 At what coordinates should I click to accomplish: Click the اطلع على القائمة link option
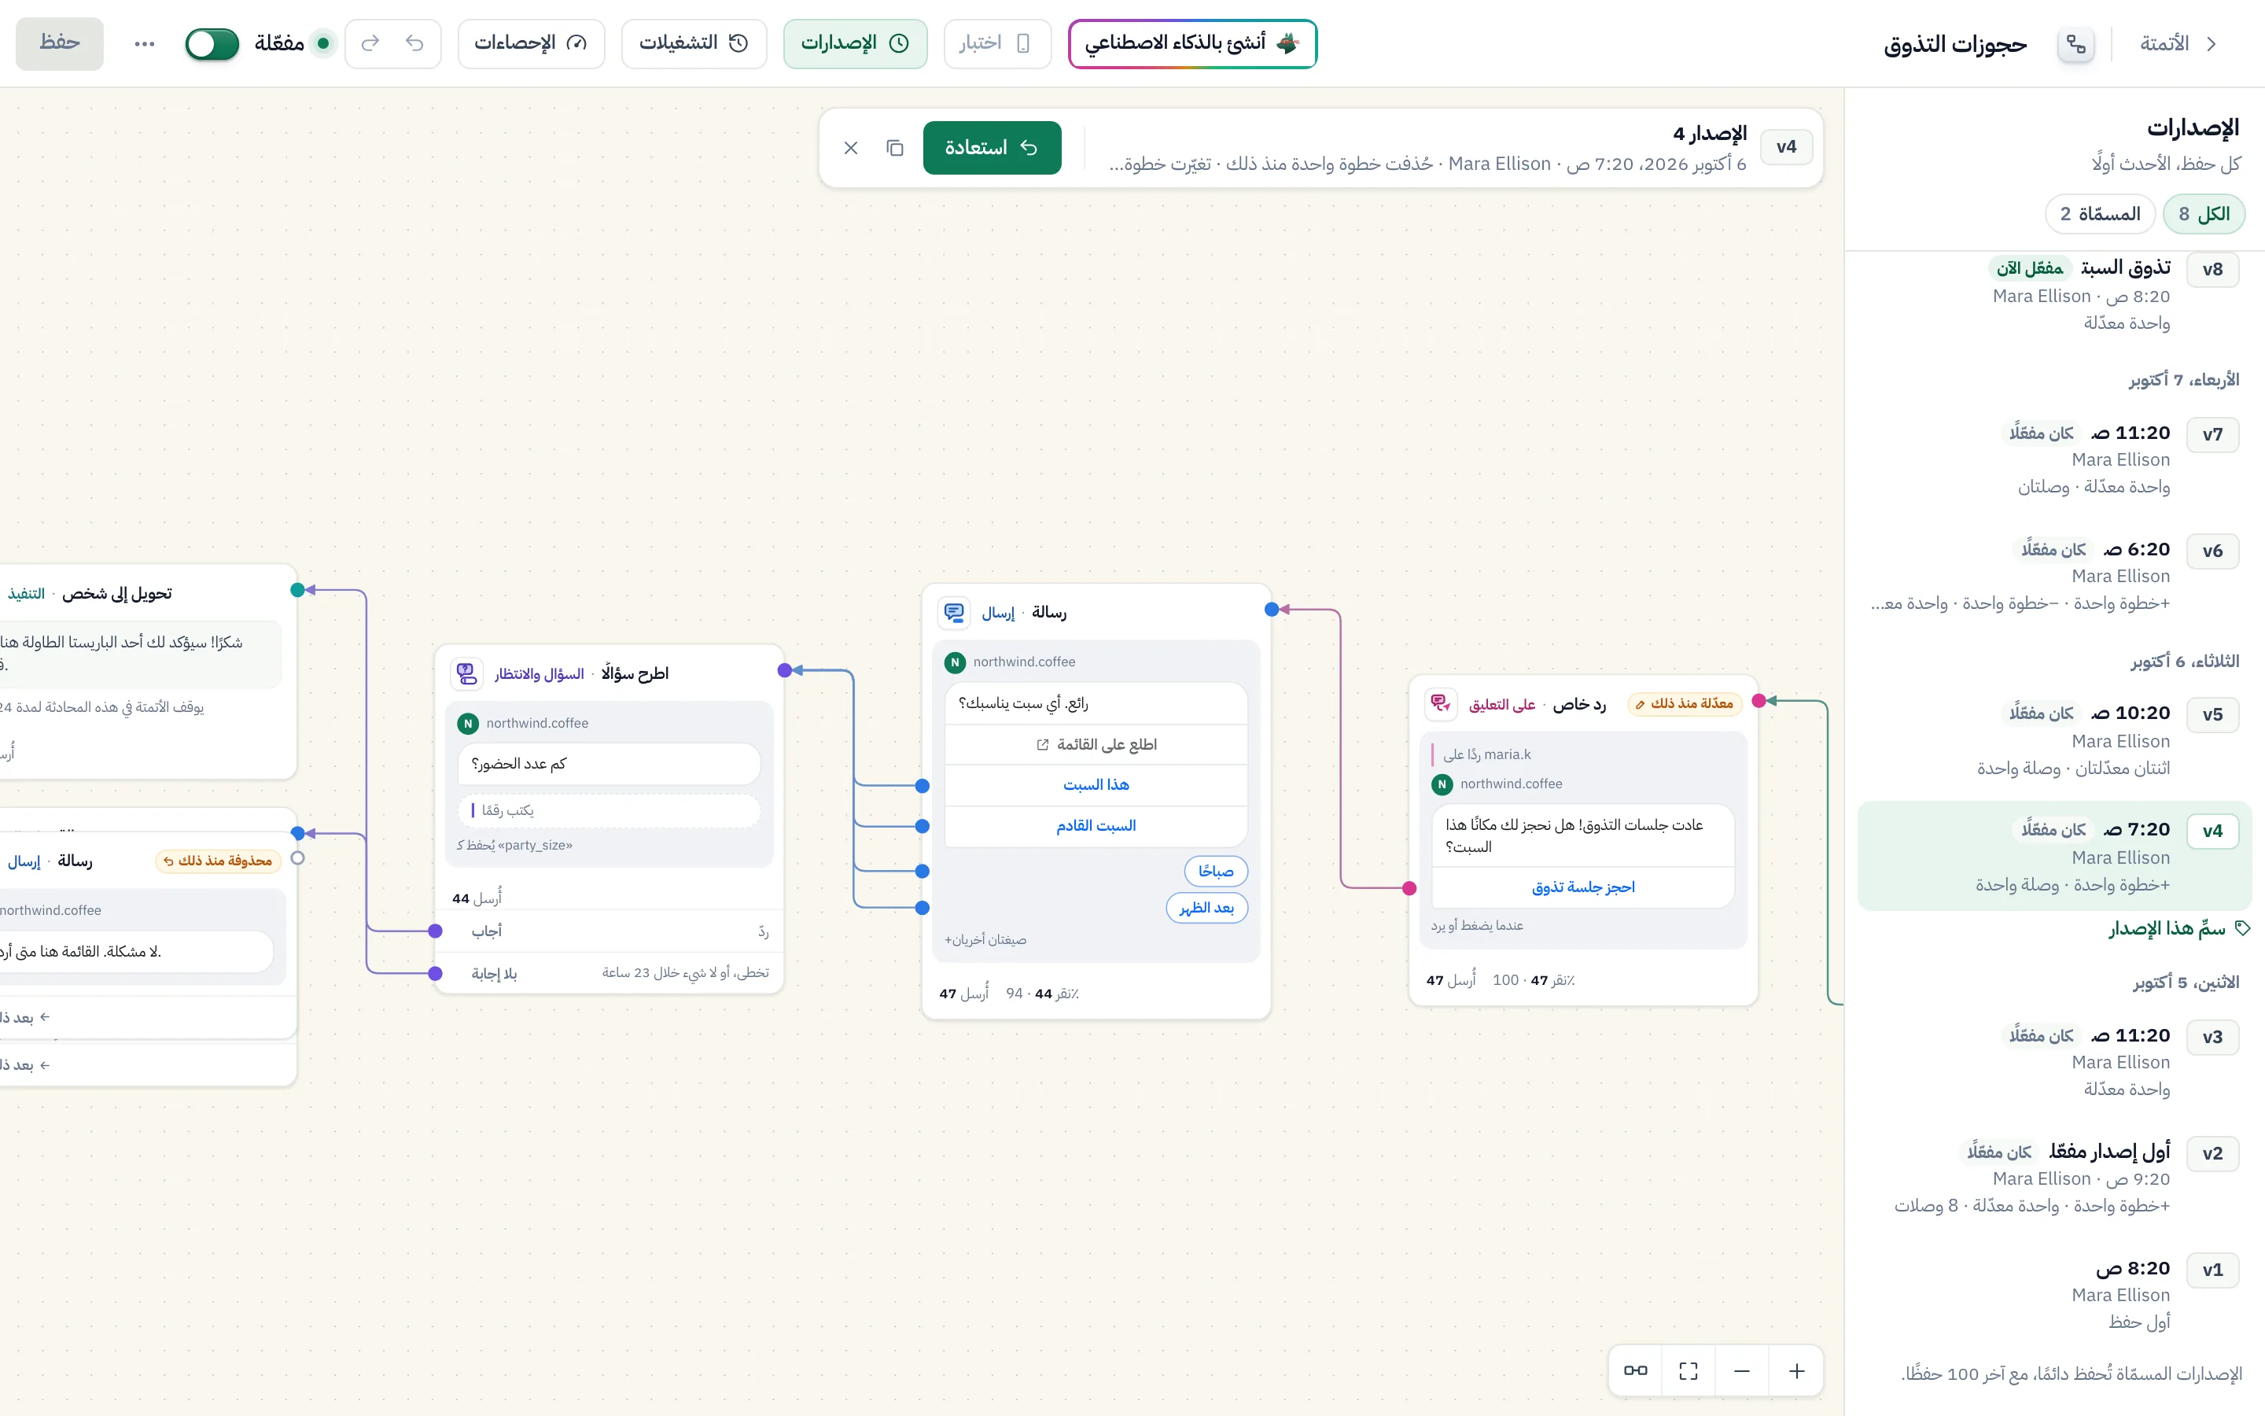click(x=1096, y=744)
